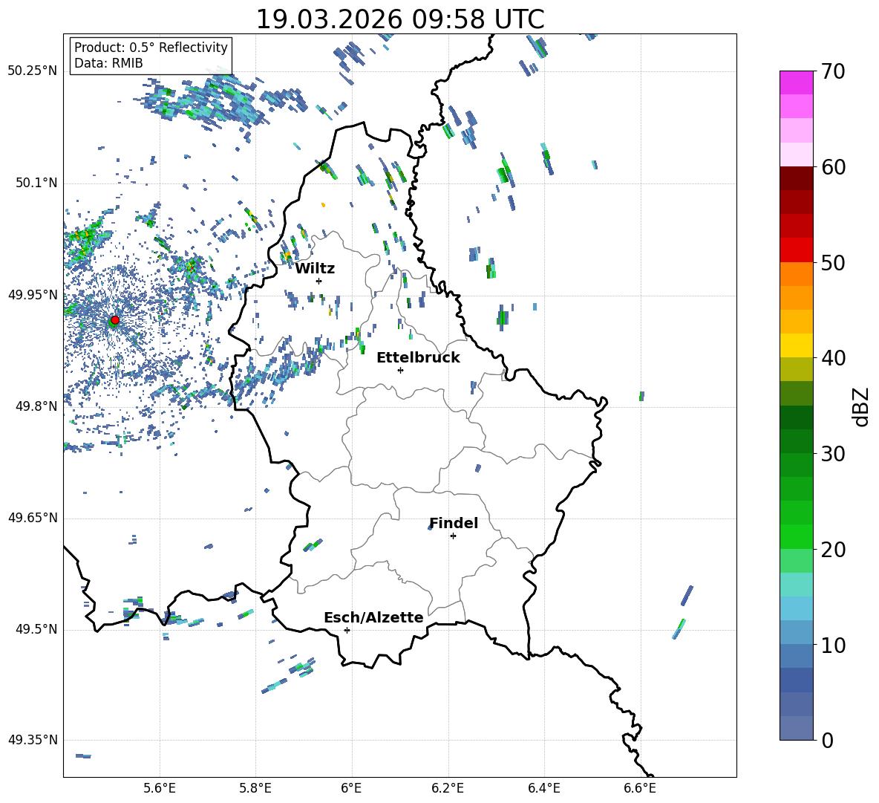Click the colorbar tick label 0

828,741
